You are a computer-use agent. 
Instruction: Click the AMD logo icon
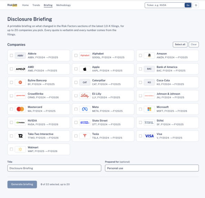pos(20,69)
